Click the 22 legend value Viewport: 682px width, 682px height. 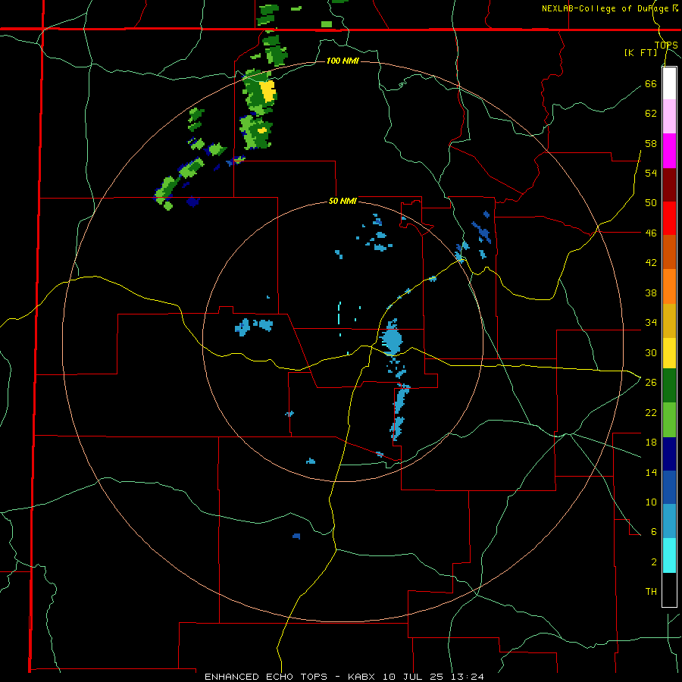651,412
